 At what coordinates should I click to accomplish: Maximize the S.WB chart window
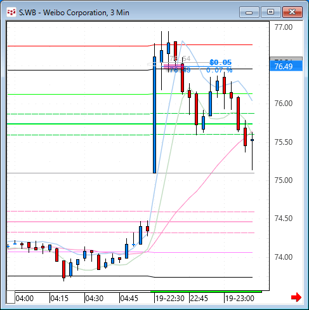tap(270, 12)
